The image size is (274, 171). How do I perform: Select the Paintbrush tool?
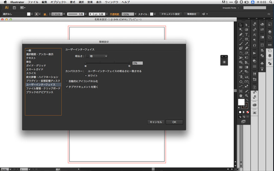241,44
